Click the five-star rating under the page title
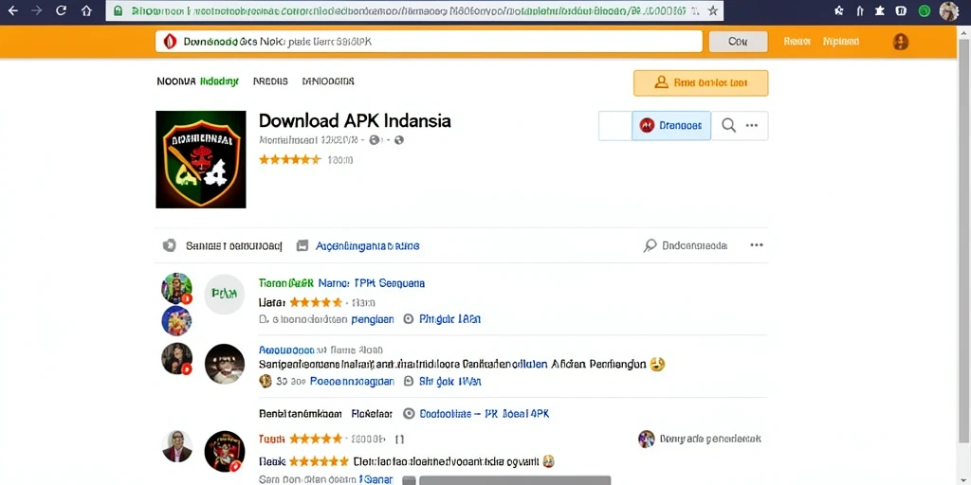 click(289, 159)
